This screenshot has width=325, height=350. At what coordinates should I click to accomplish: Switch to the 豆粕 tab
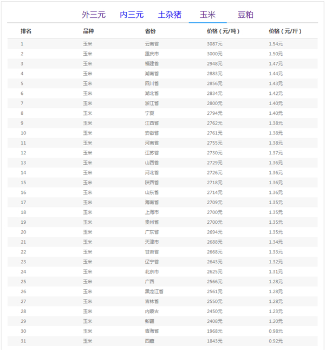245,15
